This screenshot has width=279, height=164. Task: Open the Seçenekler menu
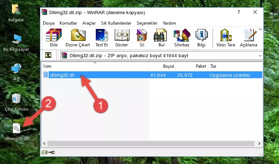[x=147, y=23]
